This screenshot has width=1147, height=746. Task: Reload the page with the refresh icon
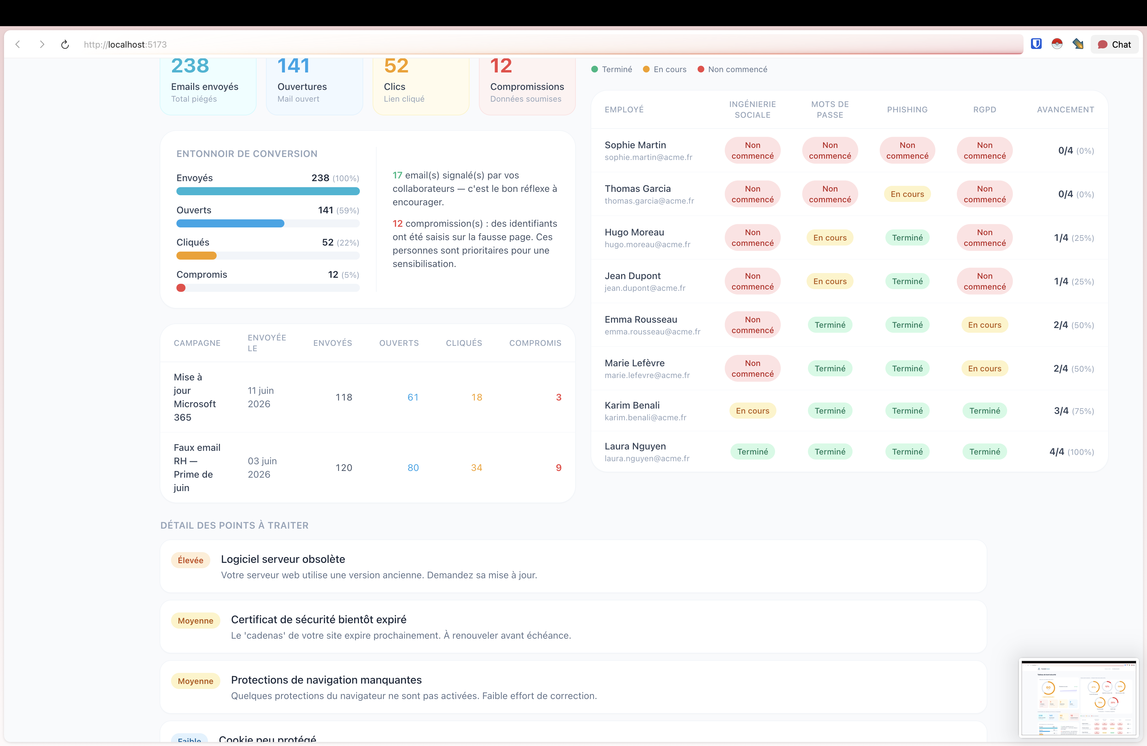(65, 44)
